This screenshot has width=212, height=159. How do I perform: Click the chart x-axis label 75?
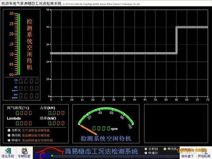pyautogui.click(x=208, y=100)
